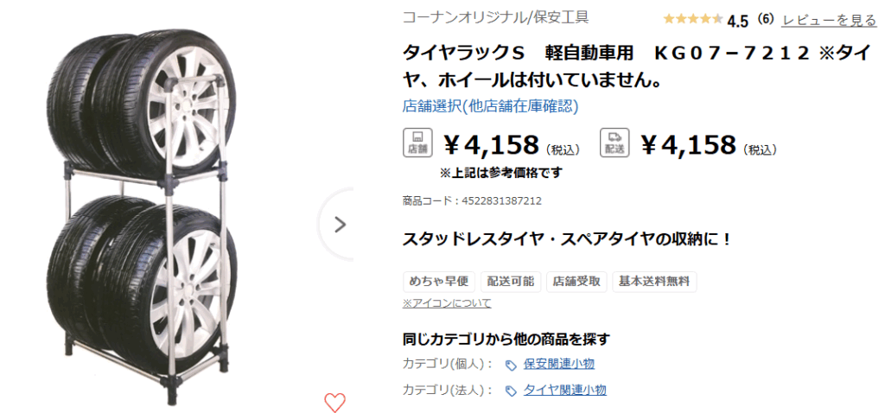Open the ※アイコンについて link
Viewport: 885px width, 413px height.
(447, 303)
